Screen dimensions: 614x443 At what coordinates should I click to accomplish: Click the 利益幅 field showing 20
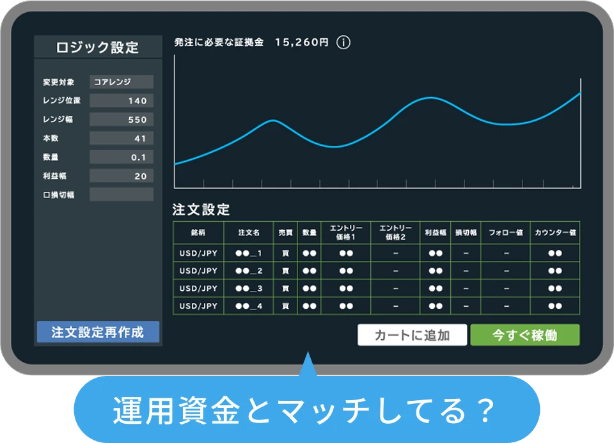pyautogui.click(x=122, y=176)
